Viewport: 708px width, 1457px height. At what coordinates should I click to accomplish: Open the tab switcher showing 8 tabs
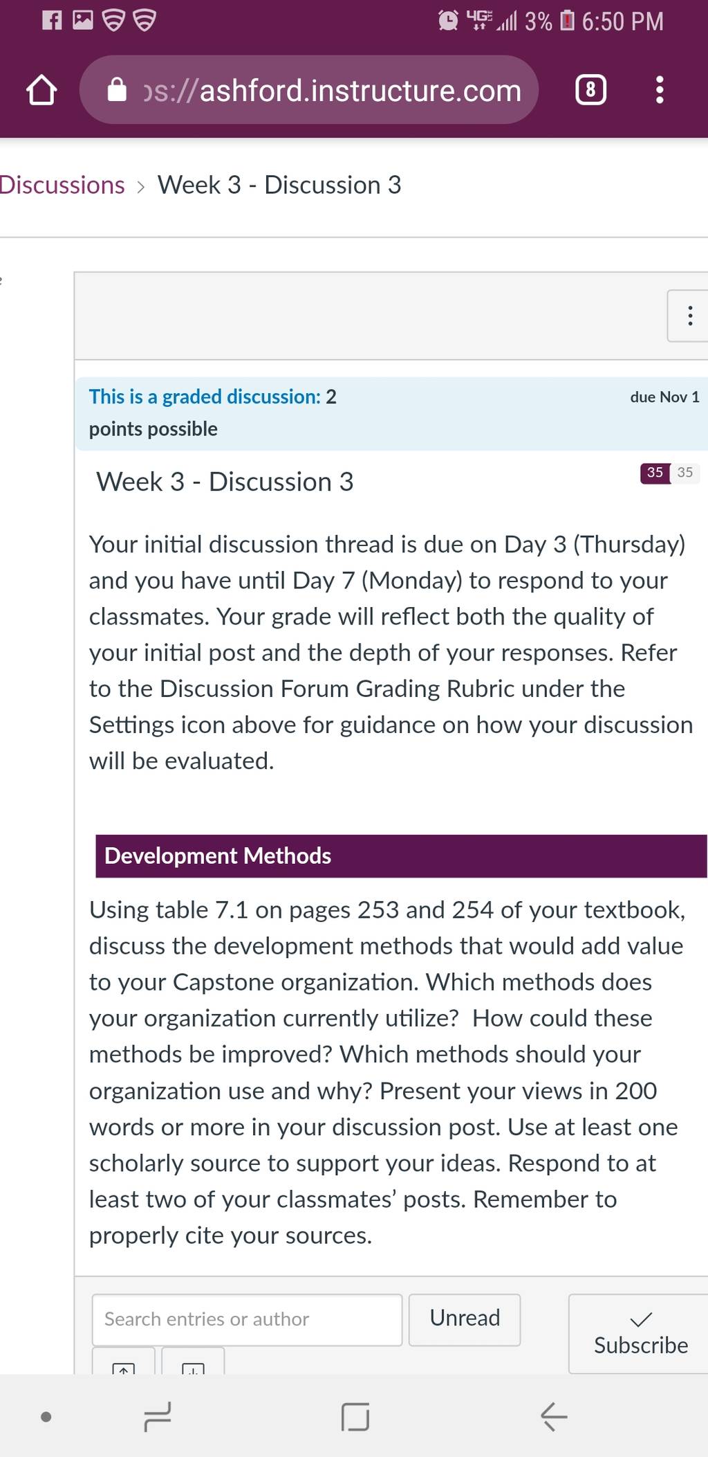[x=590, y=91]
